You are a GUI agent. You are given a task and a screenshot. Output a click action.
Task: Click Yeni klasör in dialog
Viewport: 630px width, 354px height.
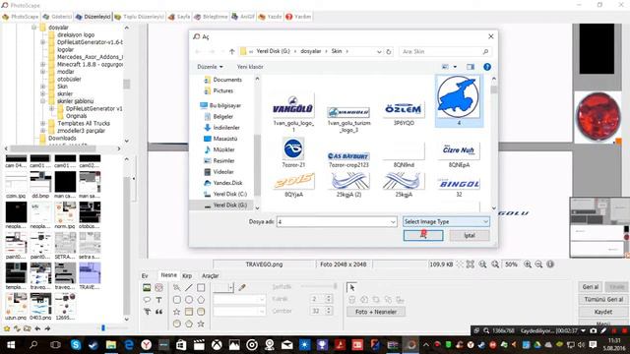(250, 67)
